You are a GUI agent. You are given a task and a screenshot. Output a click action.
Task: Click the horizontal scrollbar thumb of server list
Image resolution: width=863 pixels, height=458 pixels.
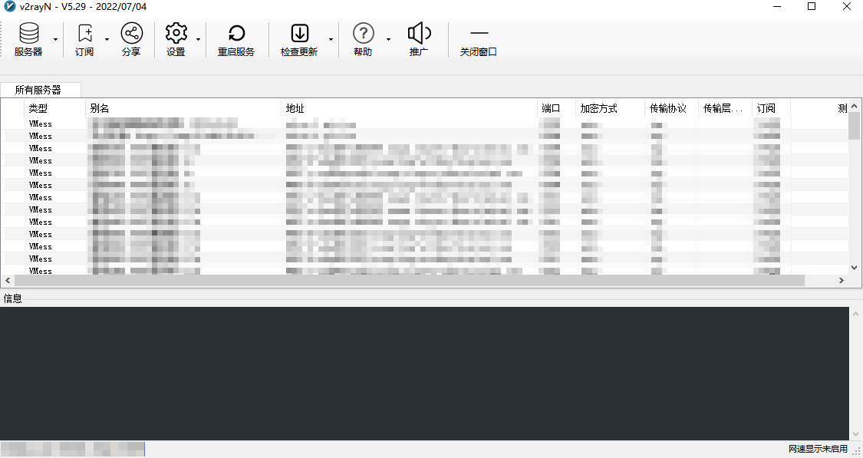410,280
